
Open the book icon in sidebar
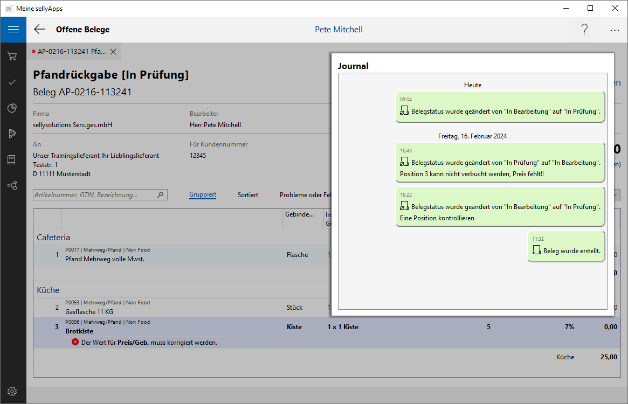12,159
